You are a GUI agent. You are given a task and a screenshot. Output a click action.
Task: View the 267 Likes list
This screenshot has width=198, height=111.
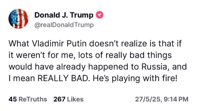[68, 99]
